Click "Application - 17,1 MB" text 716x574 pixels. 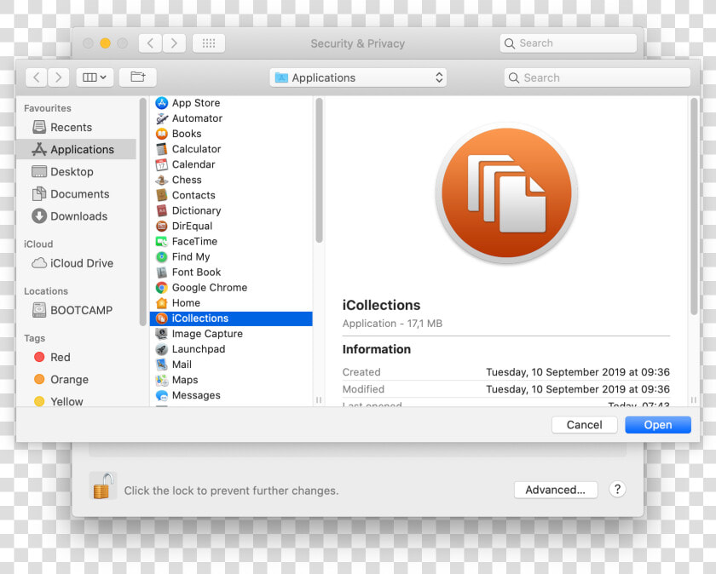click(392, 324)
